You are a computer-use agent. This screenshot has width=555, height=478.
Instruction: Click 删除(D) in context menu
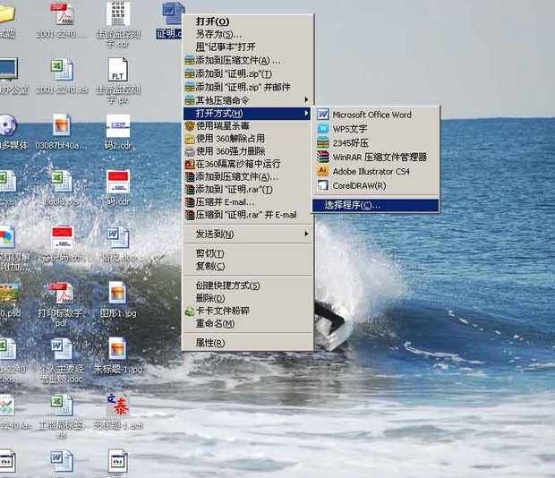247,298
